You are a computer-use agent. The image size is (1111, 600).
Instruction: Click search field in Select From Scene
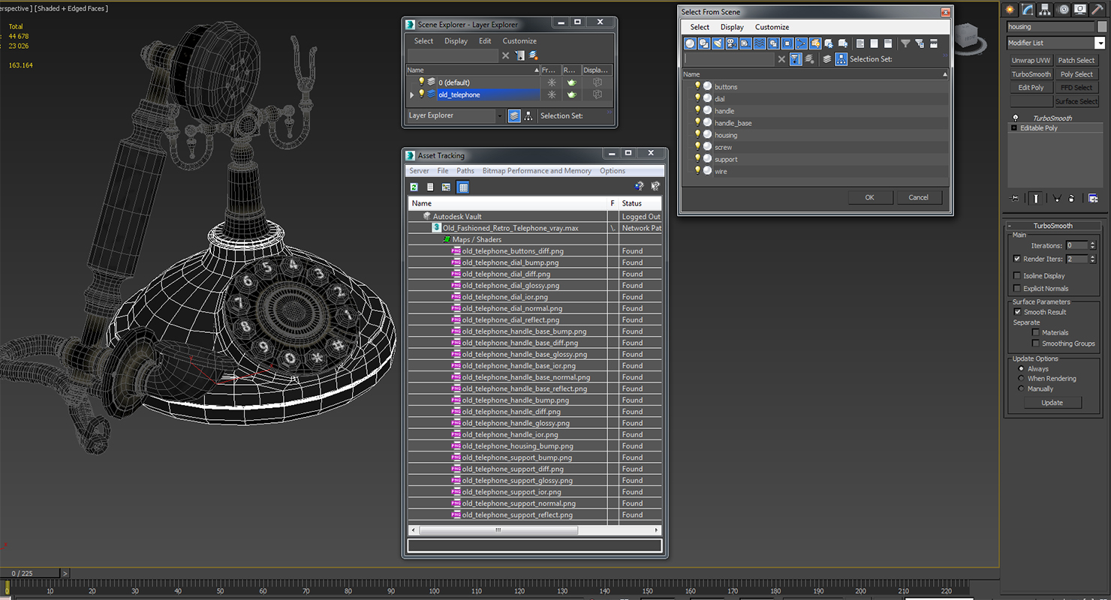pyautogui.click(x=729, y=59)
